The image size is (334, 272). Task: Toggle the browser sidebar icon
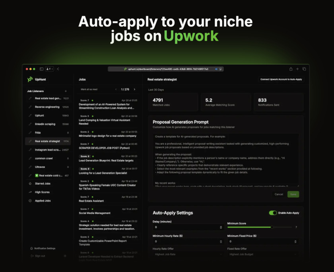click(41, 69)
